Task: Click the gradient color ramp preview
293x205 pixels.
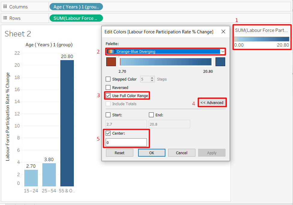Action: [x=166, y=62]
